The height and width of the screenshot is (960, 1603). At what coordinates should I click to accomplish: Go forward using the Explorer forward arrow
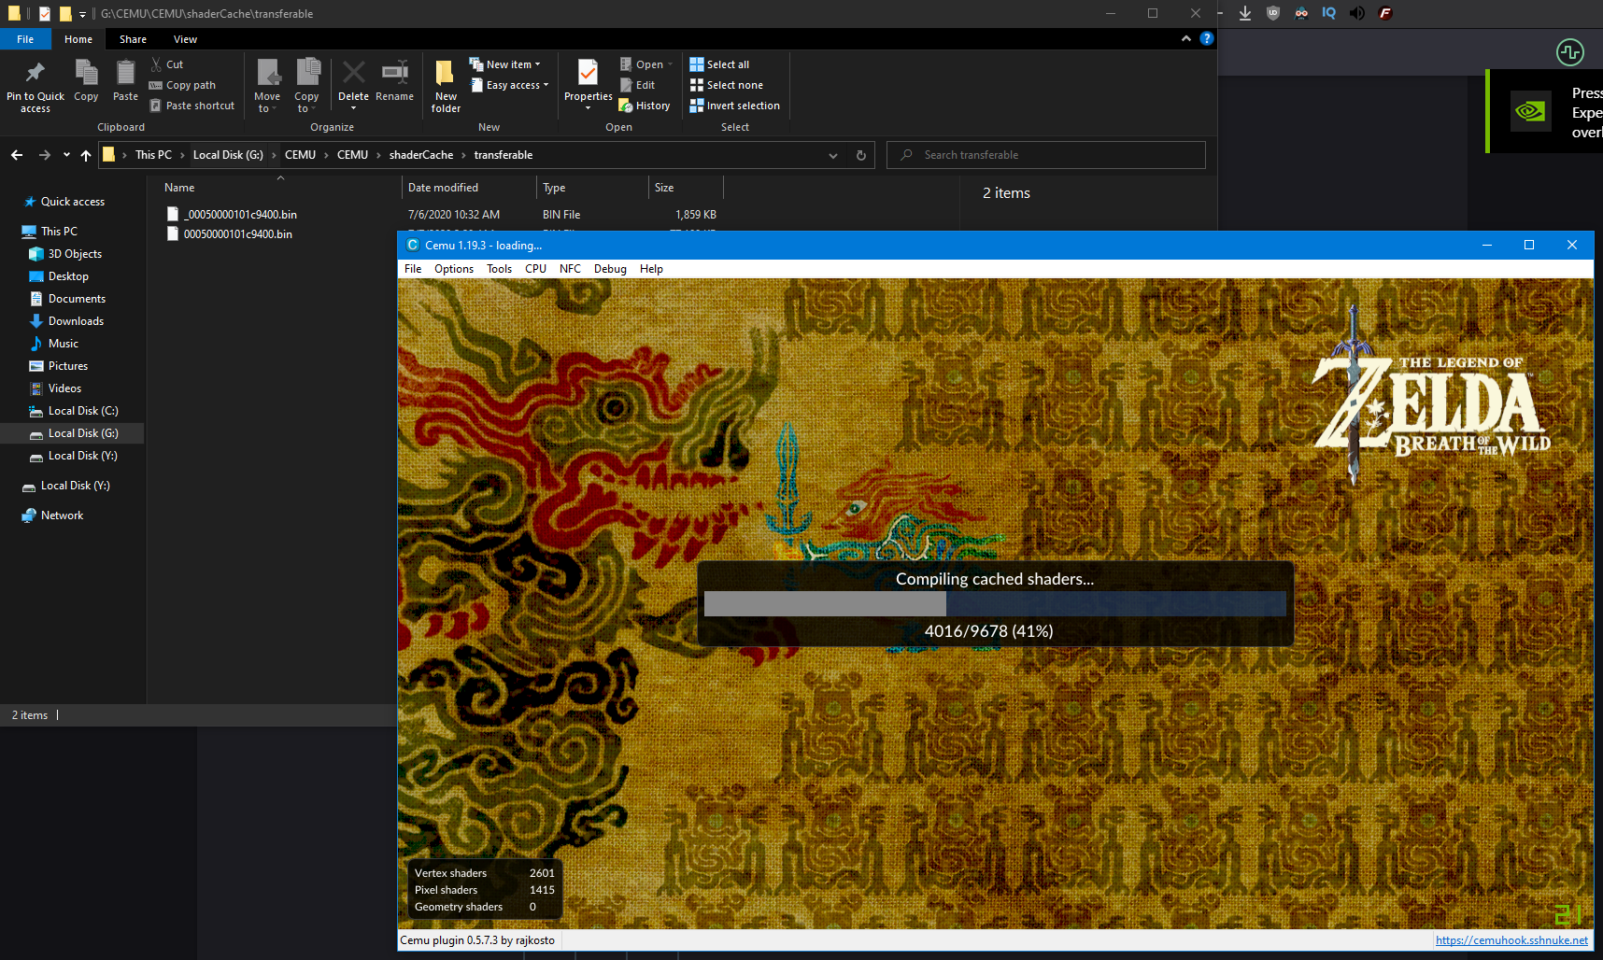coord(44,155)
